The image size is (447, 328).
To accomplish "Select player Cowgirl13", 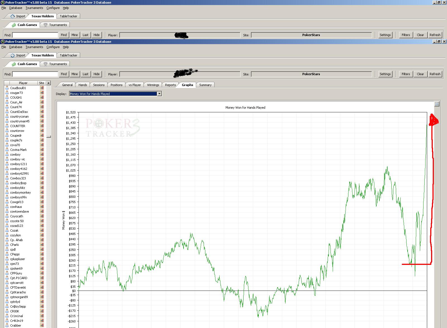I will coord(17,202).
